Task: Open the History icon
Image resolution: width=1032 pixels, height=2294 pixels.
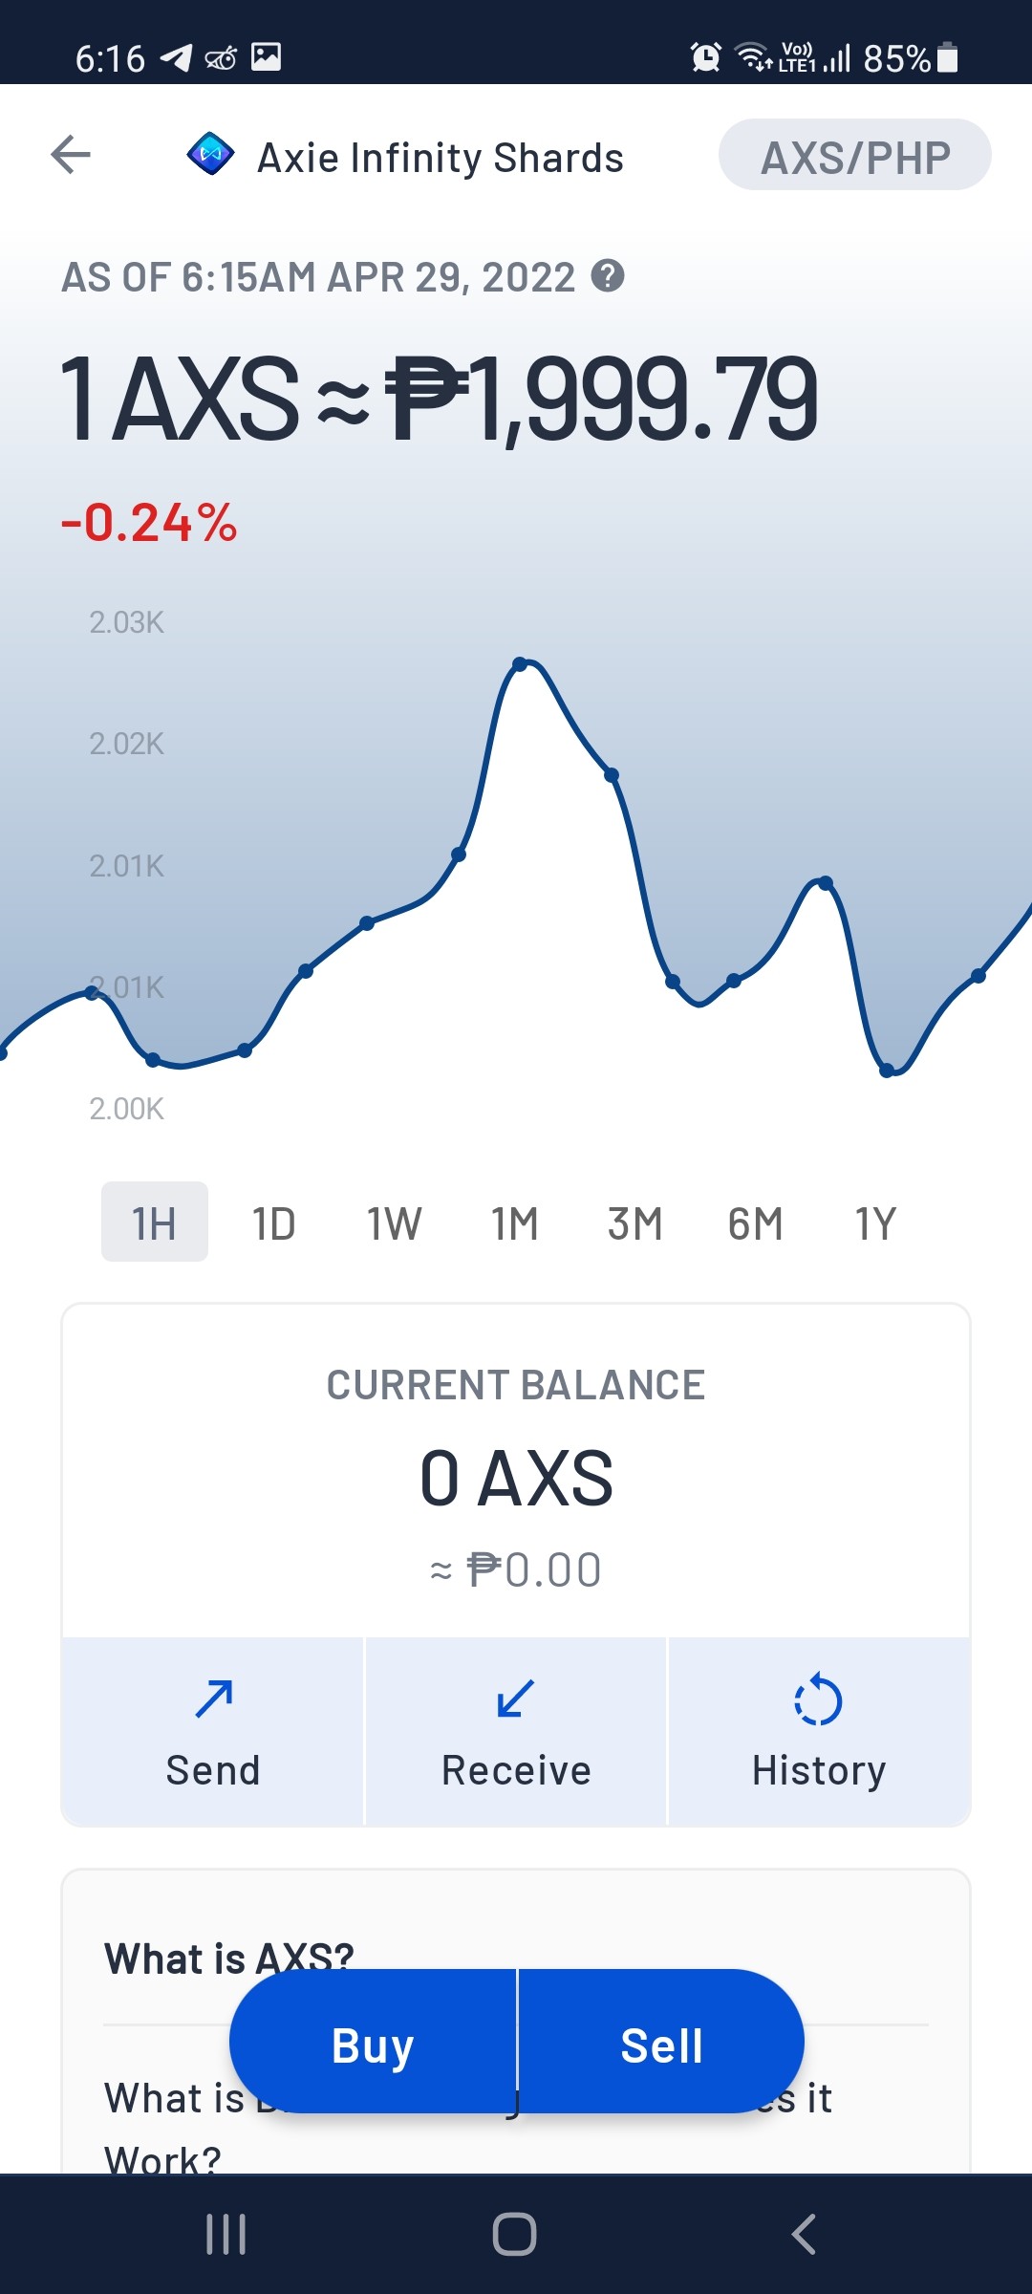Action: tap(819, 1699)
